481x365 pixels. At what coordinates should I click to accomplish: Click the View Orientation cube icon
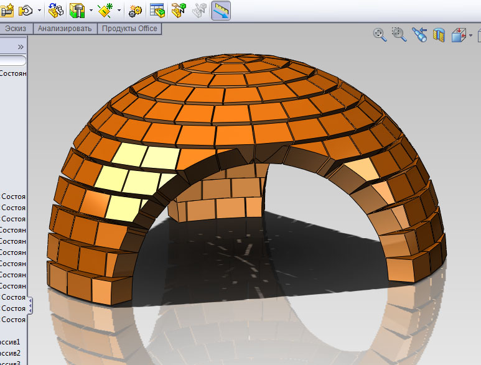pos(459,35)
